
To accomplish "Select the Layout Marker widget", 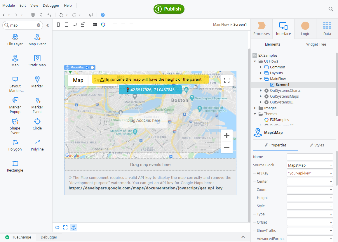I will tap(15, 84).
